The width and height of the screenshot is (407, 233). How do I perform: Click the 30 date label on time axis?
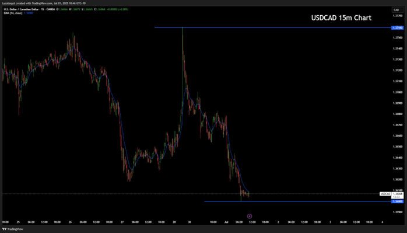pos(190,222)
